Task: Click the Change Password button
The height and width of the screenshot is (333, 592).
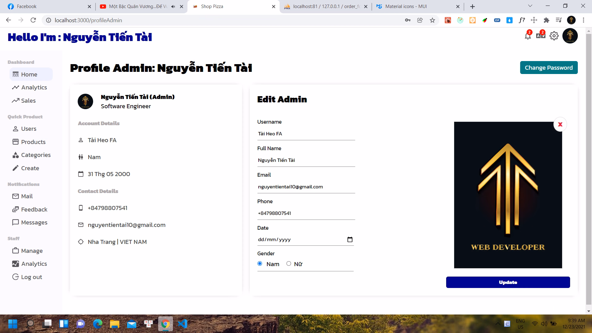Action: click(x=549, y=68)
